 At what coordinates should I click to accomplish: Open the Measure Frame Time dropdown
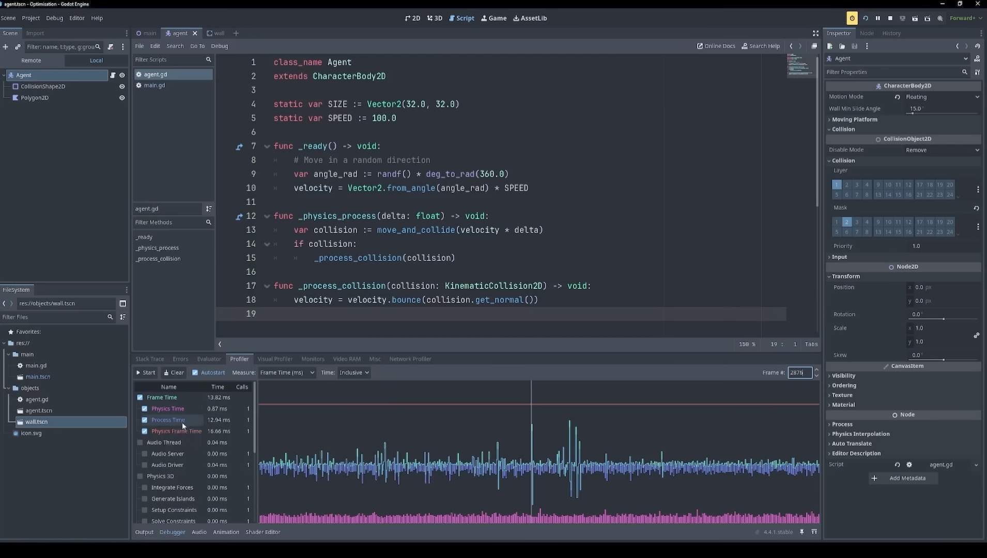point(287,373)
